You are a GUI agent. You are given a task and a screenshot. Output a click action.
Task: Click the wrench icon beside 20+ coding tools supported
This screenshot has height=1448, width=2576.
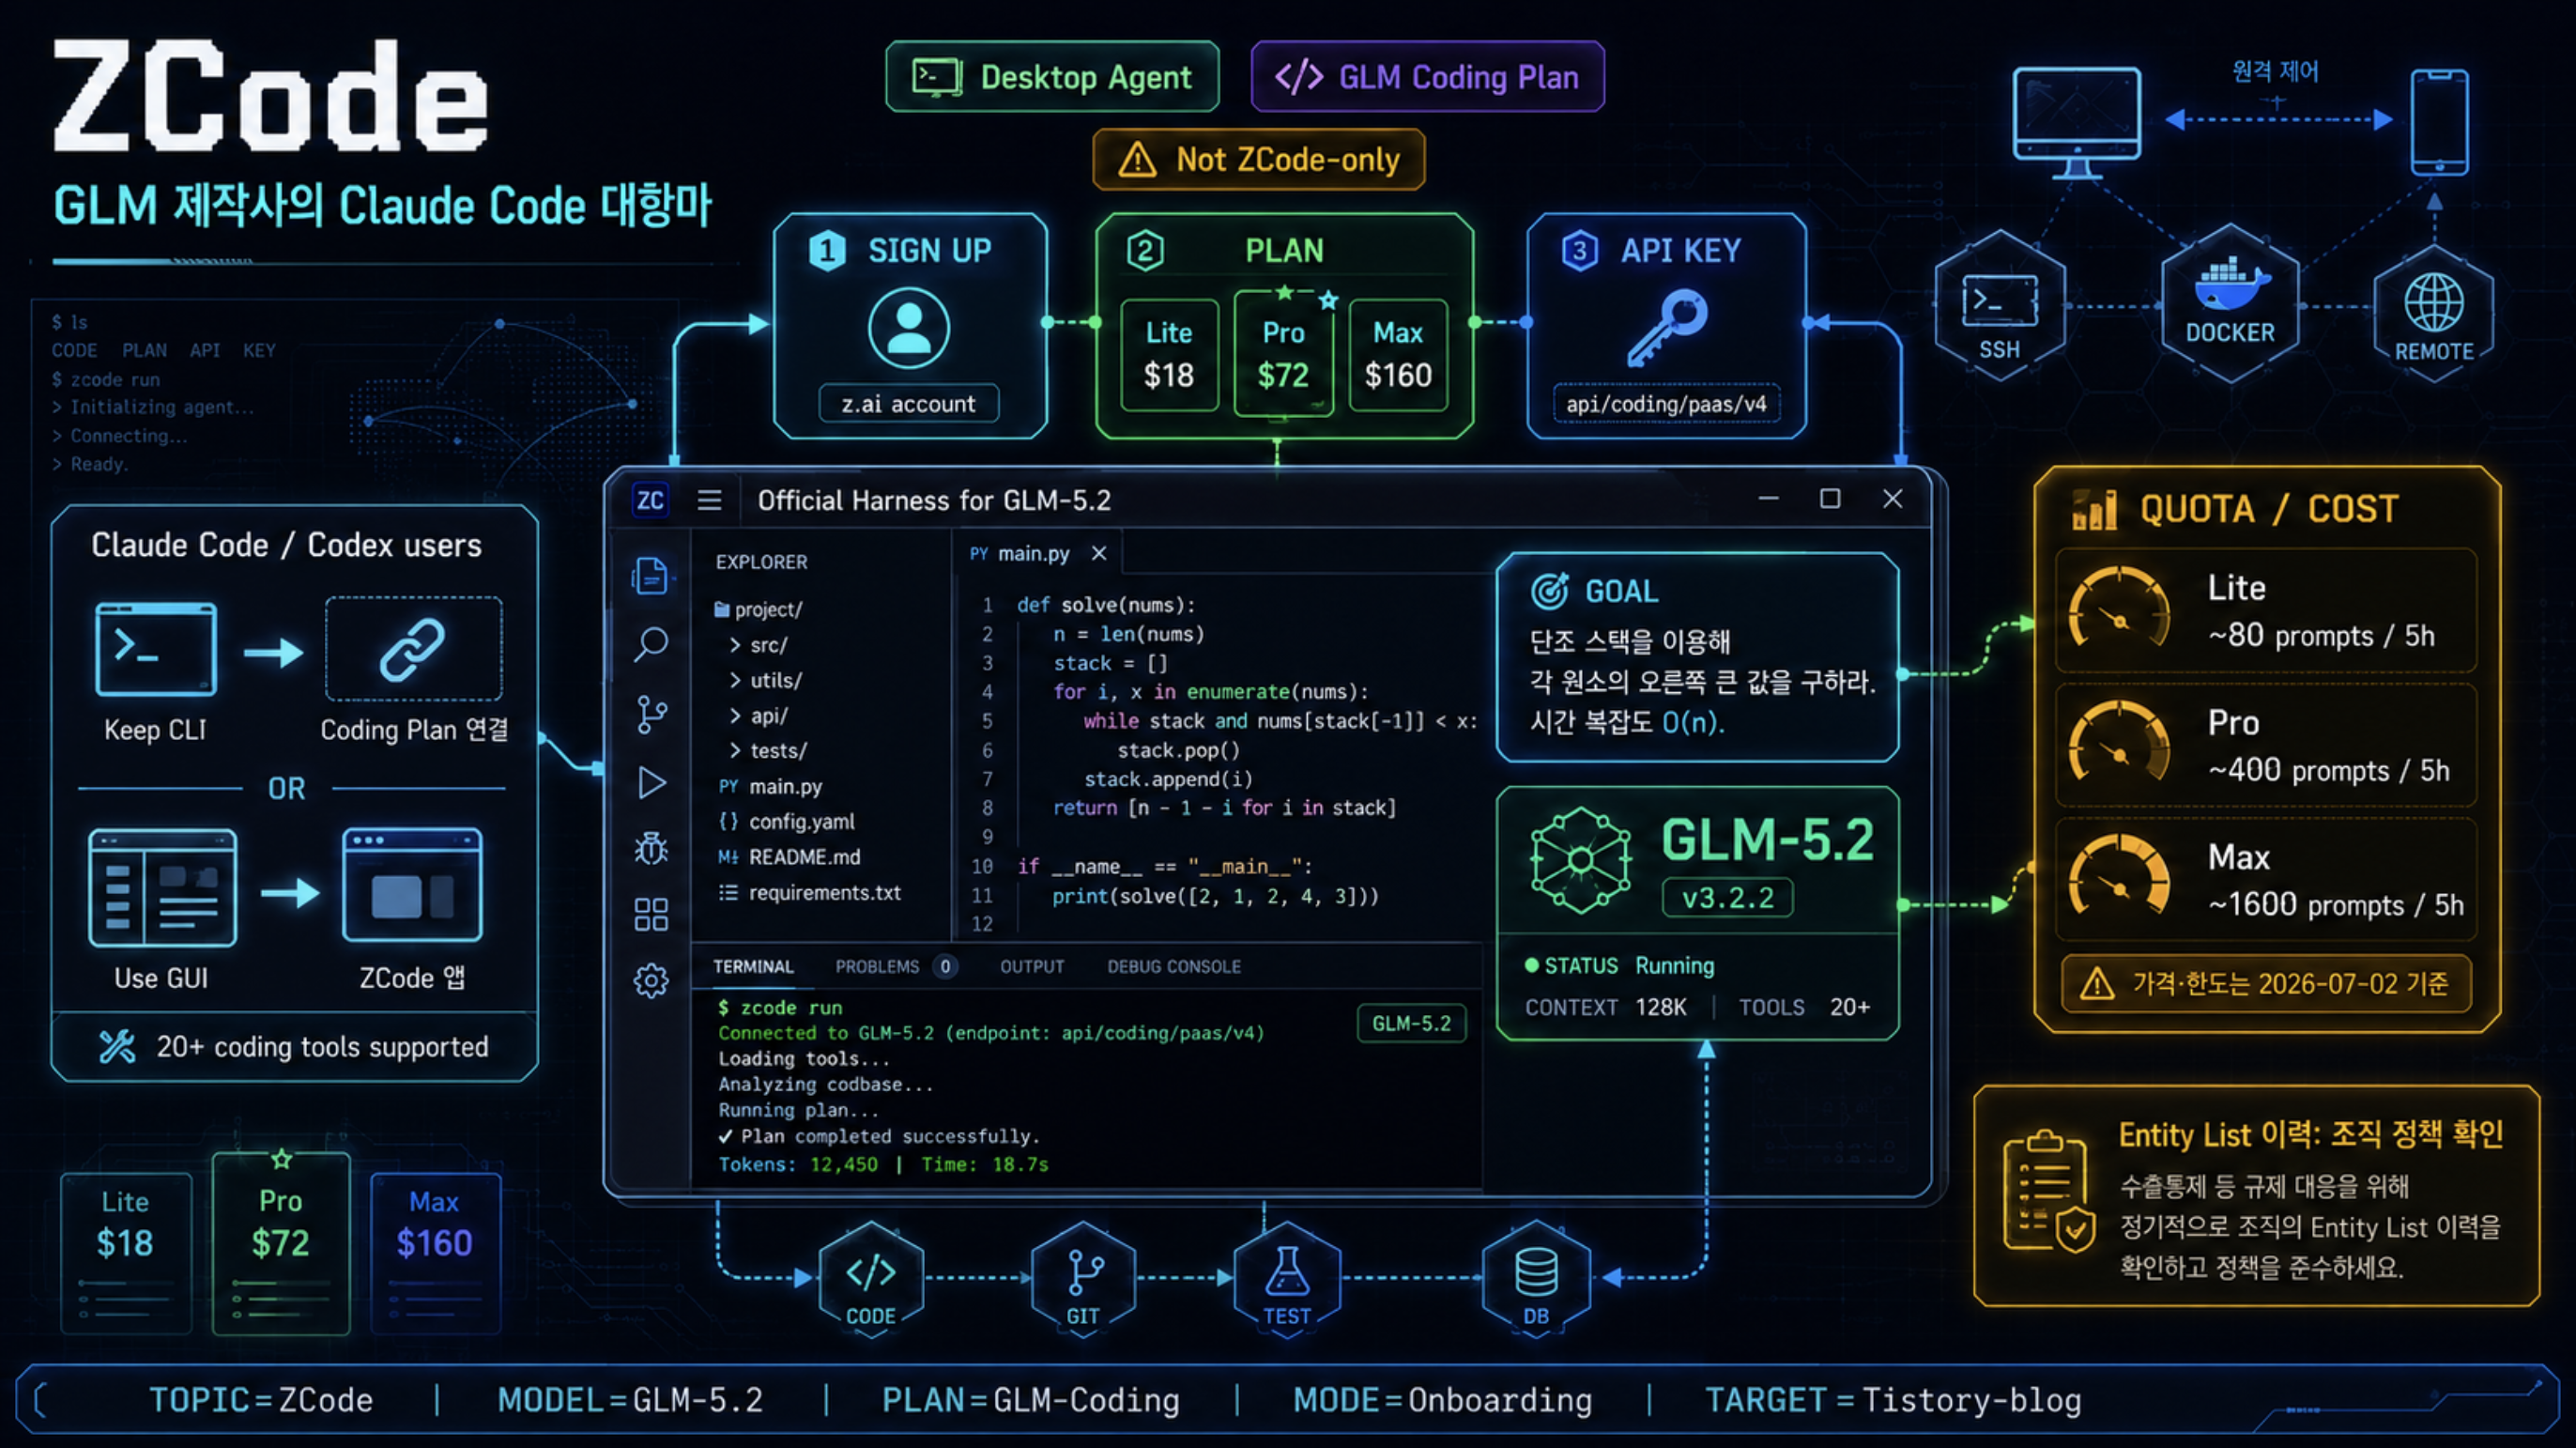click(117, 1046)
